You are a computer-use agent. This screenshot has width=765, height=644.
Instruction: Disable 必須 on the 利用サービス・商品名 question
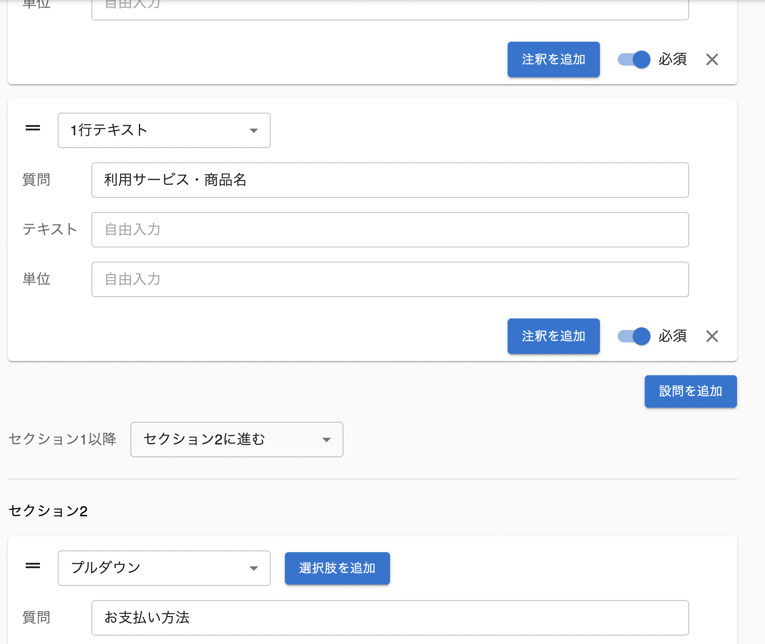point(633,336)
